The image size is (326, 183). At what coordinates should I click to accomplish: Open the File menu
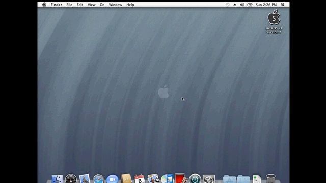pos(69,5)
